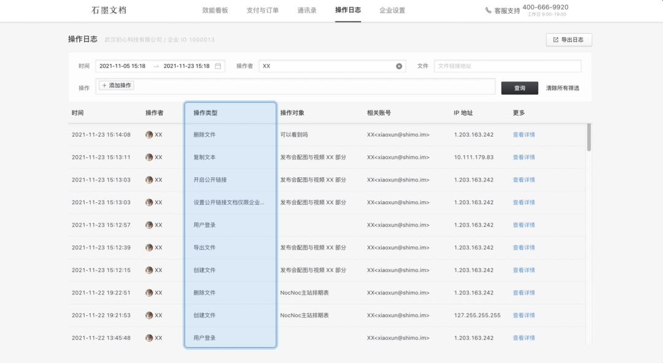Viewport: 663px width, 363px height.
Task: Click the plus icon inside 添加操作
Action: 104,86
